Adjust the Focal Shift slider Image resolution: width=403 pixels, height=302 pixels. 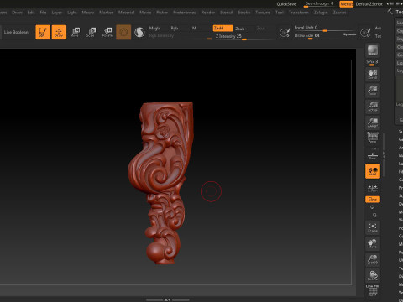pos(325,28)
